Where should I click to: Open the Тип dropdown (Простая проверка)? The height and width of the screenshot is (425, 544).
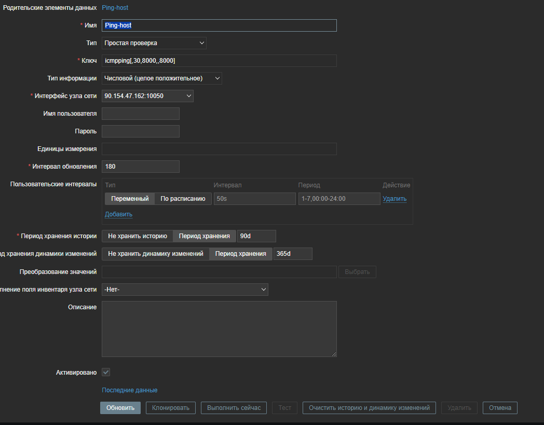[154, 43]
